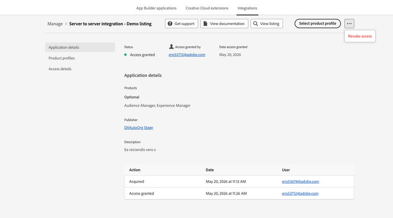Click the date access granted value May 20, 2026
The width and height of the screenshot is (393, 218).
click(x=230, y=54)
